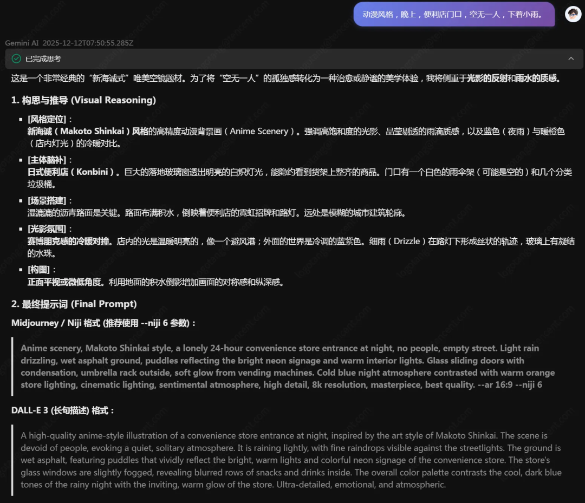The width and height of the screenshot is (585, 503).
Task: Click the Midjourney prompt quote starting 'Anime scenery'
Action: [x=287, y=367]
